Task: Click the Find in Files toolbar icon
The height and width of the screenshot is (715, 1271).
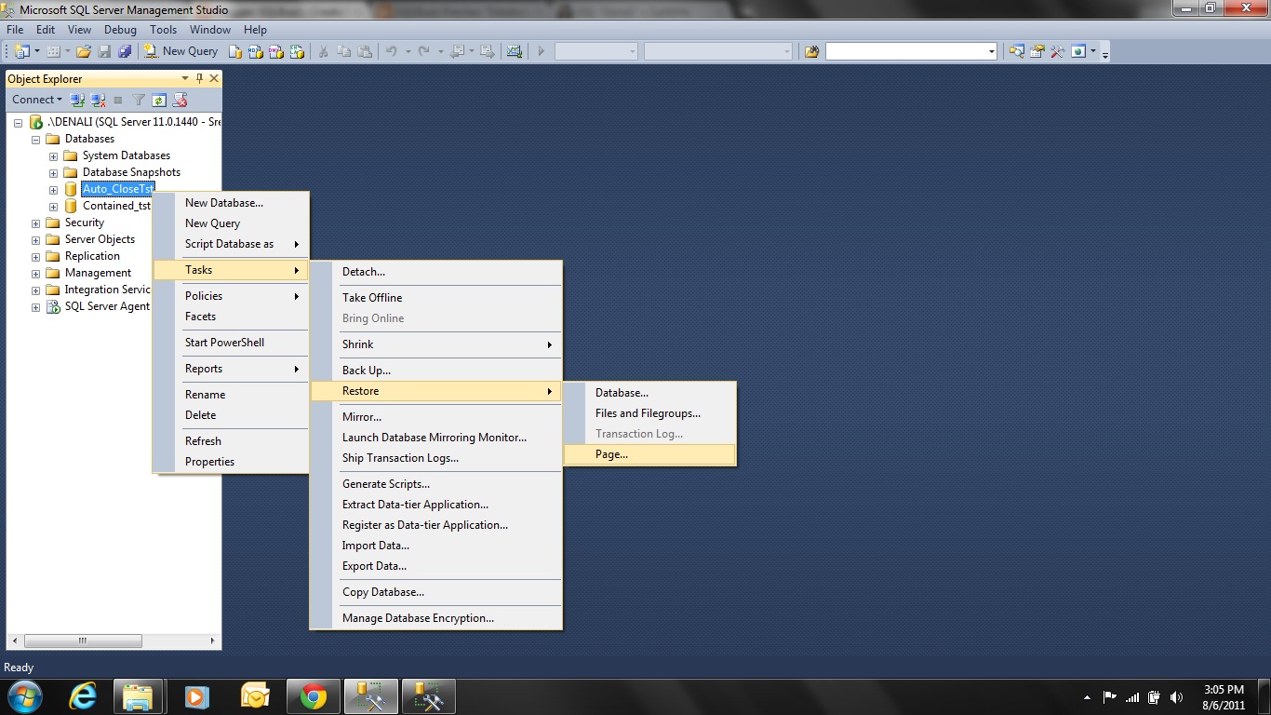Action: click(x=811, y=51)
